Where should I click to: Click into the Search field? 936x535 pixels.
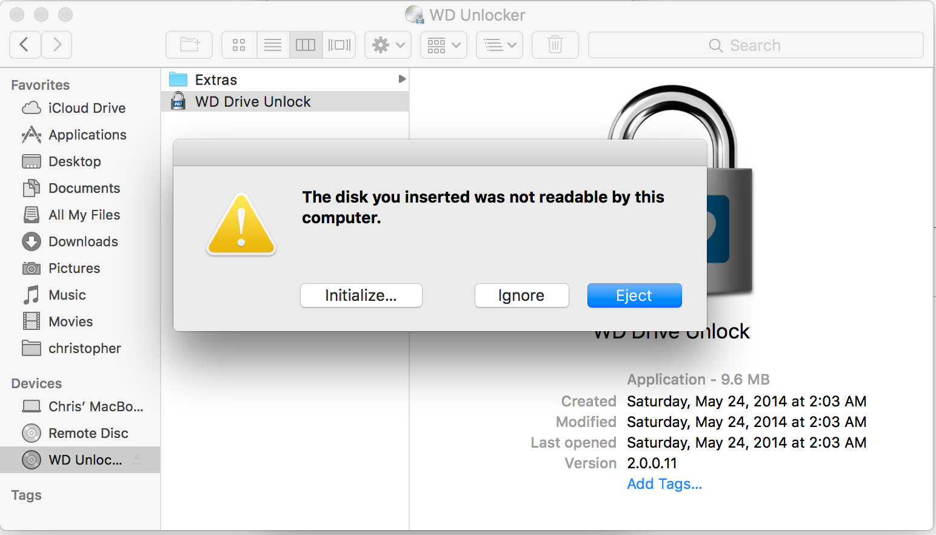point(755,45)
